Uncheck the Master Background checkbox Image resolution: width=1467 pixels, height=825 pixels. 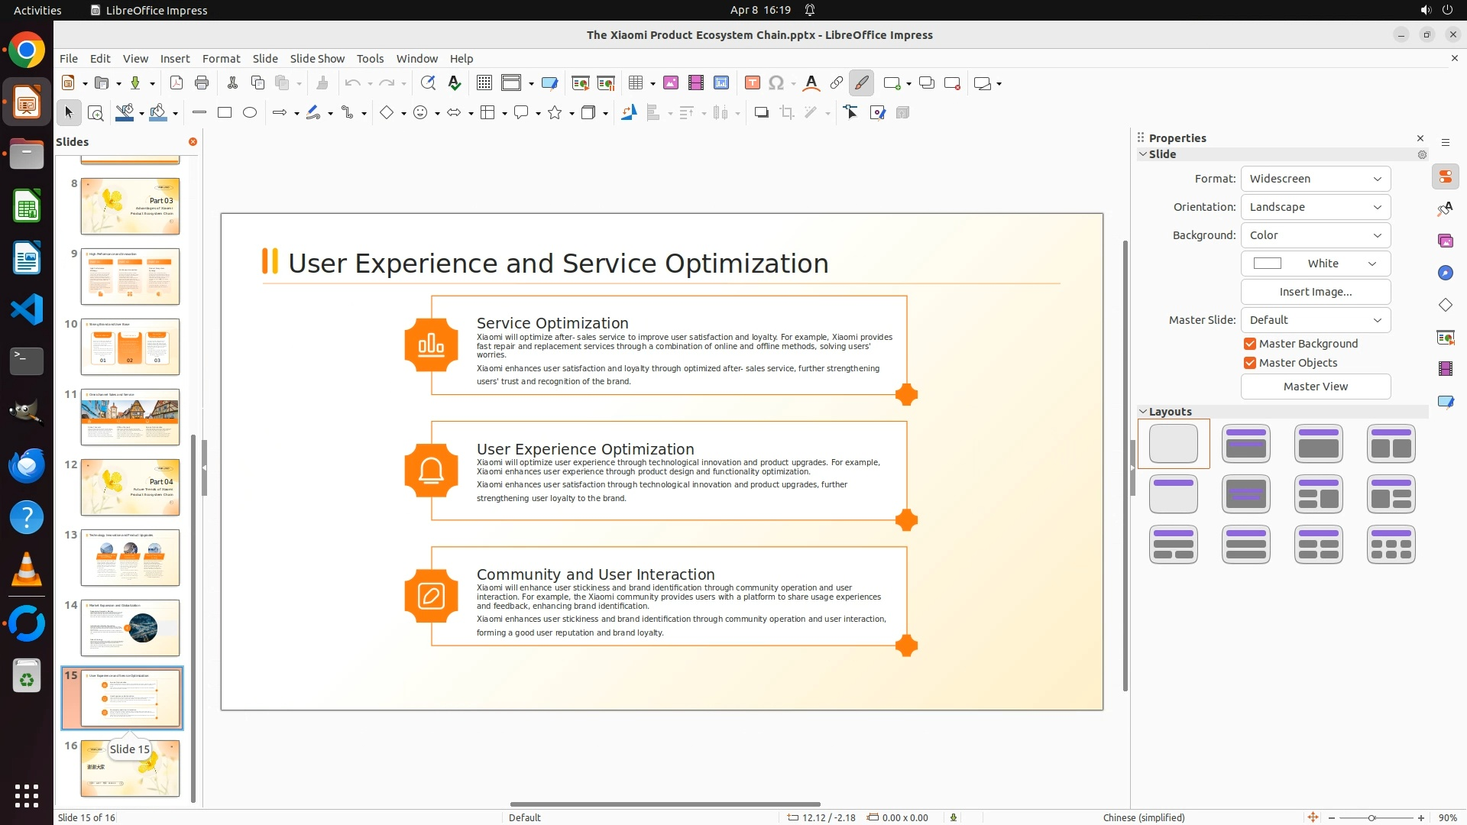point(1250,344)
